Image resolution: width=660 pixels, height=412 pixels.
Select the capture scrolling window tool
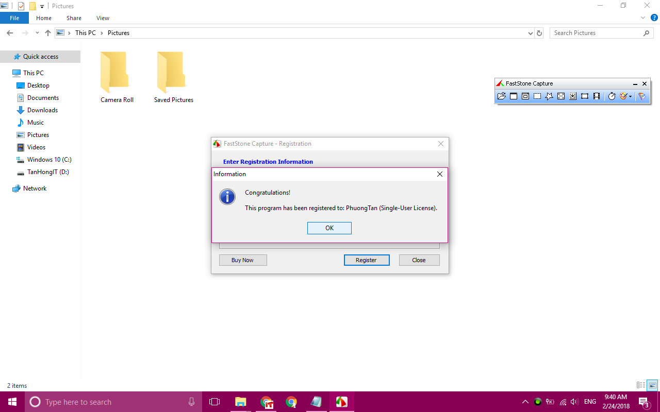coord(573,96)
